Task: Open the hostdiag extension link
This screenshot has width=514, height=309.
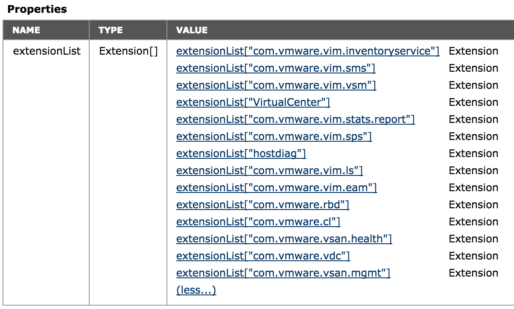Action: click(241, 154)
